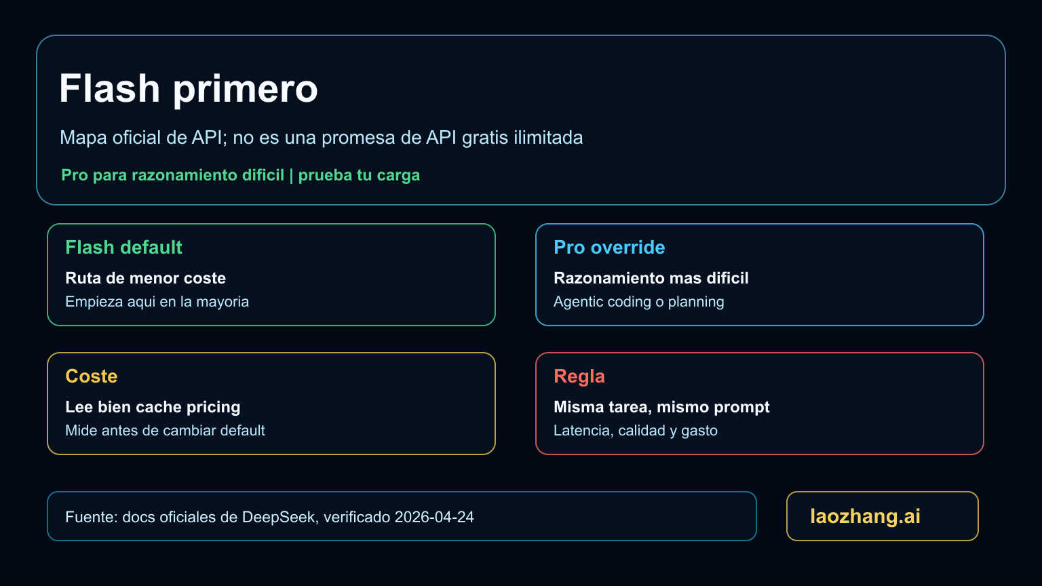Open the Flash default card

(x=271, y=274)
